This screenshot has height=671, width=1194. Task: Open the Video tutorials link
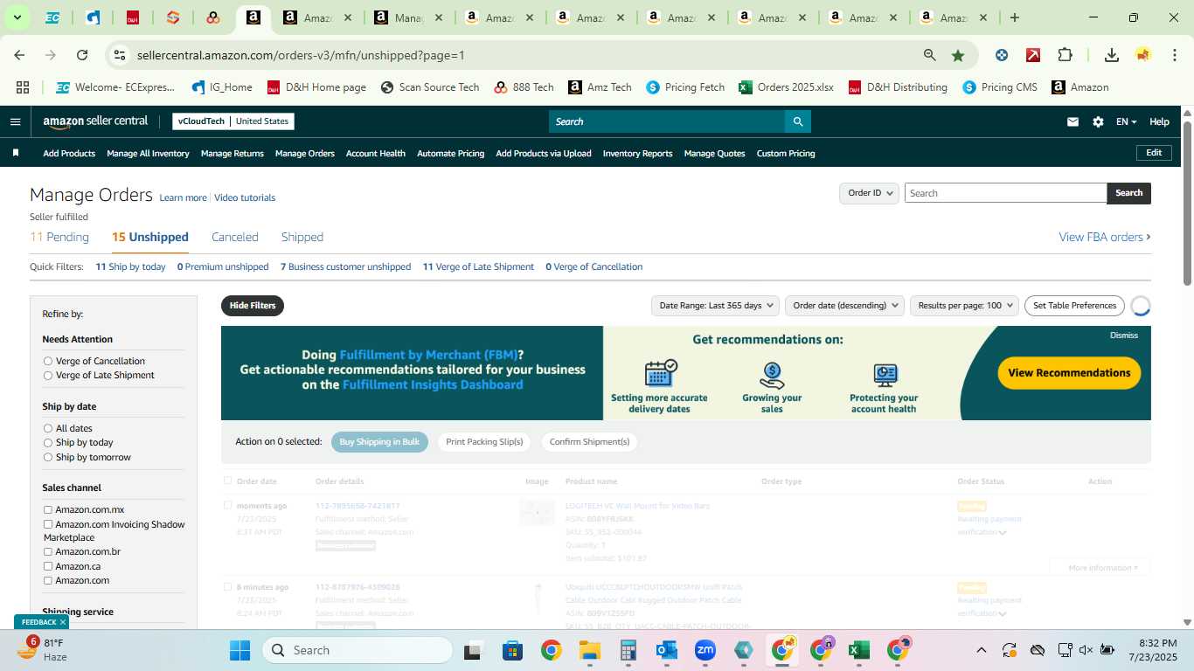click(x=245, y=197)
